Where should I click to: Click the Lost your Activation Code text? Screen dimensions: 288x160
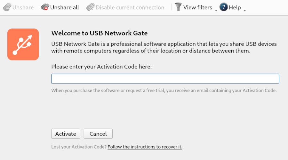[79, 147]
